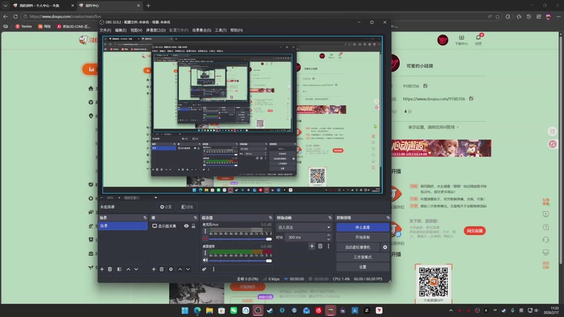The width and height of the screenshot is (564, 317).
Task: Move the source down in the Sources dock
Action: (188, 269)
